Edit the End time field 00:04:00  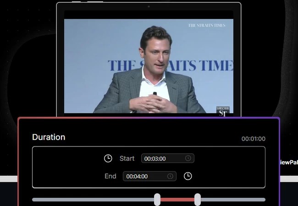(149, 176)
